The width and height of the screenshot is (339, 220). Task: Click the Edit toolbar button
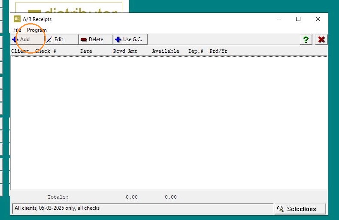pos(62,39)
